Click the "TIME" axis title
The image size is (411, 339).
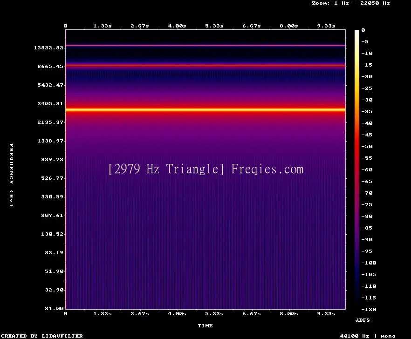click(x=205, y=325)
